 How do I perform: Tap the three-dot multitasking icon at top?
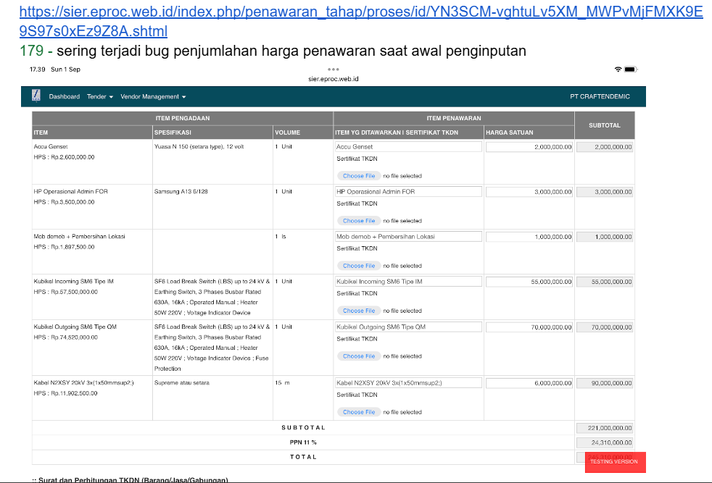pos(334,70)
